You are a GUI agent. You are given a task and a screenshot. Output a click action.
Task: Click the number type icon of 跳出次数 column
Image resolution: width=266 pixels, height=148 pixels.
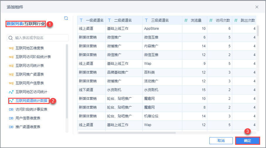click(236, 20)
